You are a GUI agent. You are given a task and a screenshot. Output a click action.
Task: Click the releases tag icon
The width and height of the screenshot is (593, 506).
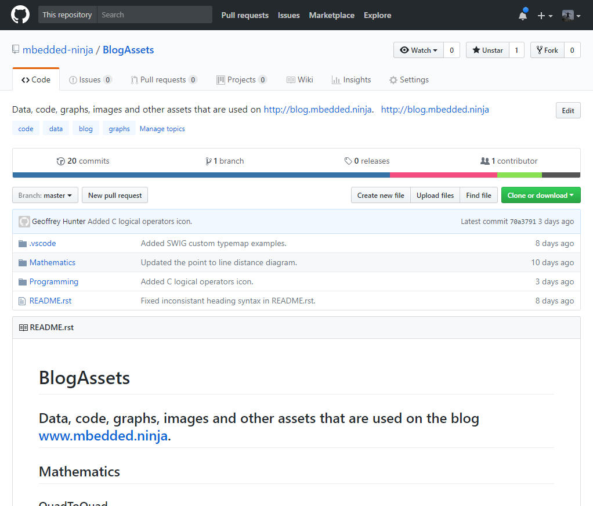348,161
